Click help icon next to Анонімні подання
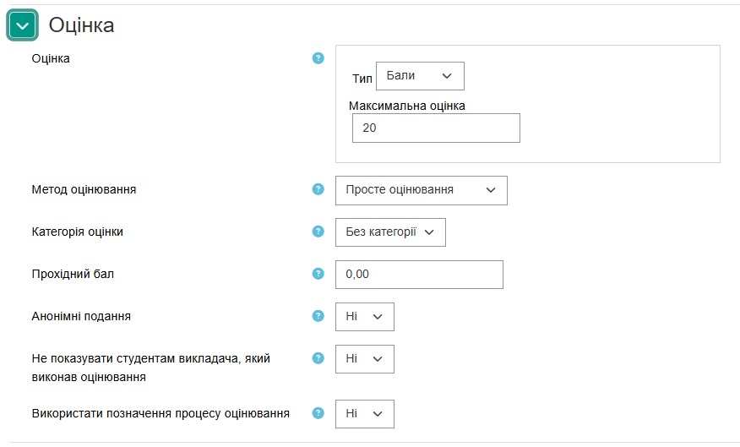The image size is (740, 447). coord(318,316)
